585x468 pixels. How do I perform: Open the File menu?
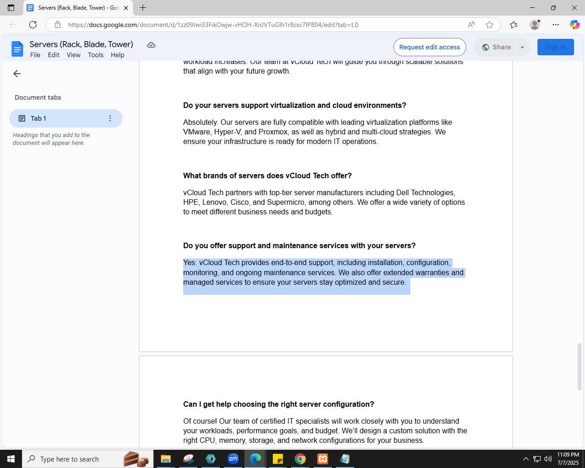(x=35, y=55)
